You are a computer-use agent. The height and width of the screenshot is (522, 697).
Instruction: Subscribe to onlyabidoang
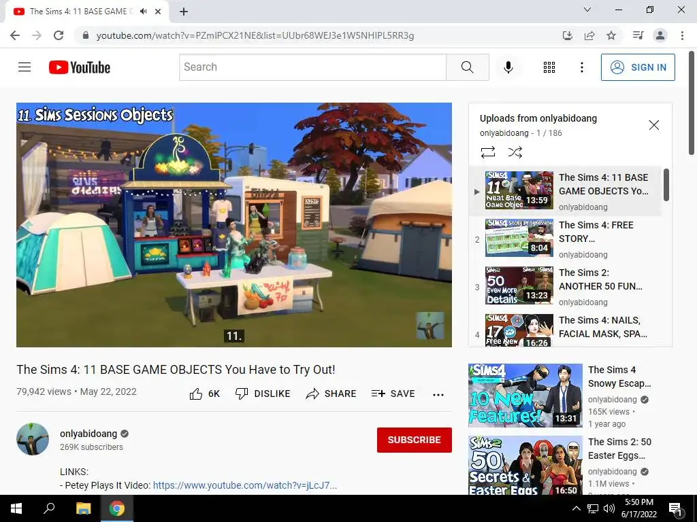(415, 440)
